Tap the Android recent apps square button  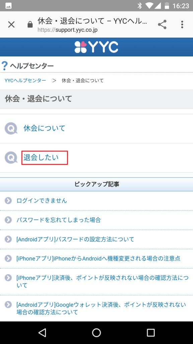[150, 333]
